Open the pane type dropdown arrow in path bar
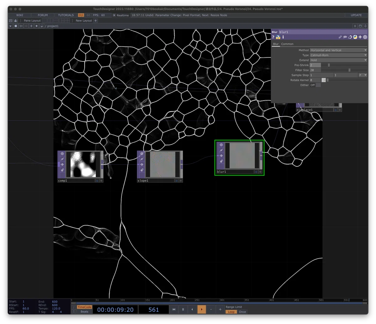Image resolution: width=376 pixels, height=324 pixels. (x=10, y=26)
